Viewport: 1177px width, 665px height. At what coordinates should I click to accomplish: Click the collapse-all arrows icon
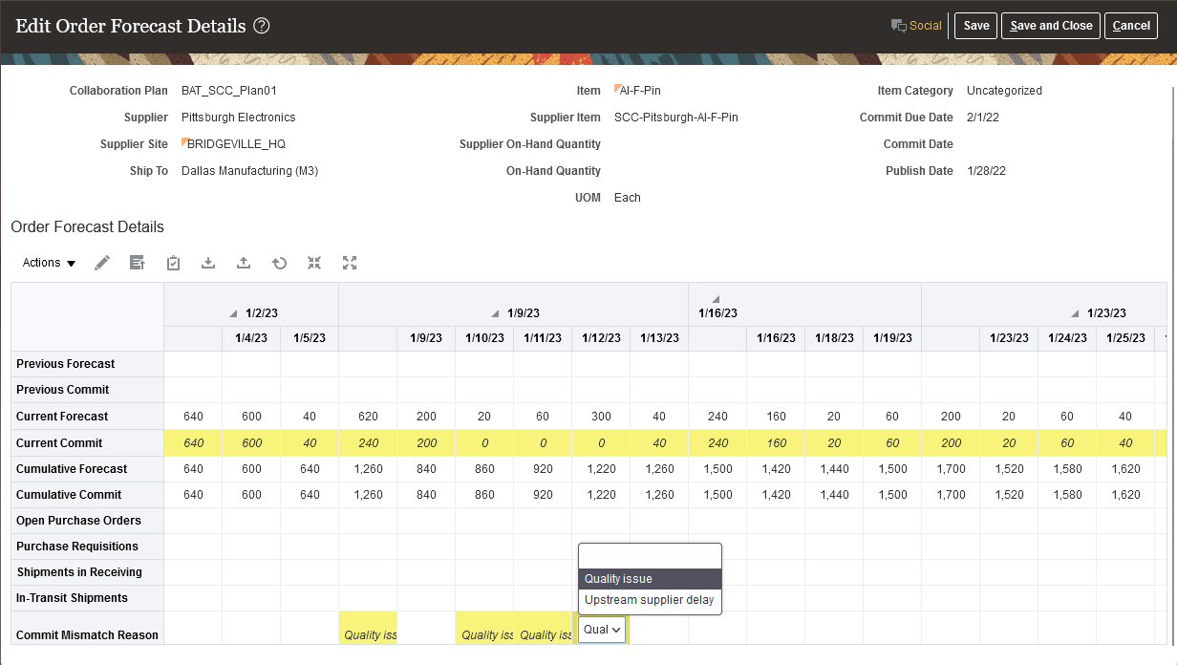pos(314,263)
